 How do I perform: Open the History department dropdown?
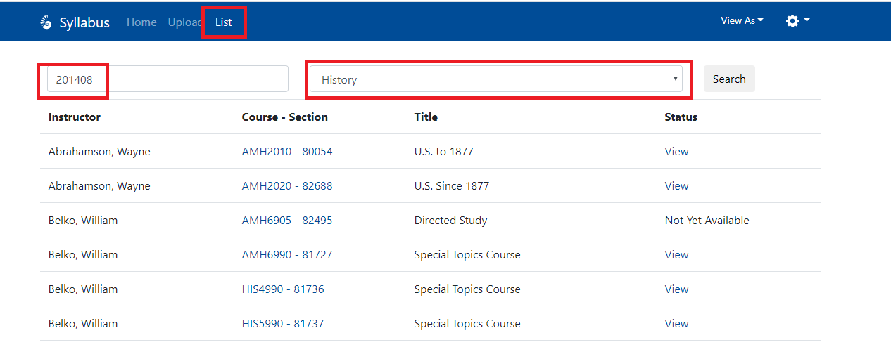pyautogui.click(x=496, y=79)
